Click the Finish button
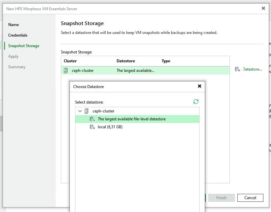 click(x=221, y=198)
